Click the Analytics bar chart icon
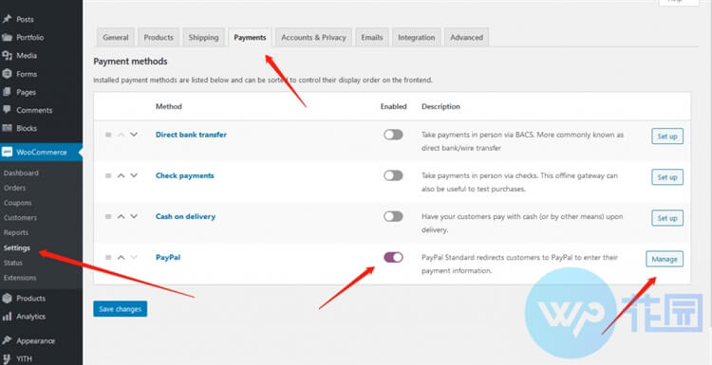 (x=7, y=317)
